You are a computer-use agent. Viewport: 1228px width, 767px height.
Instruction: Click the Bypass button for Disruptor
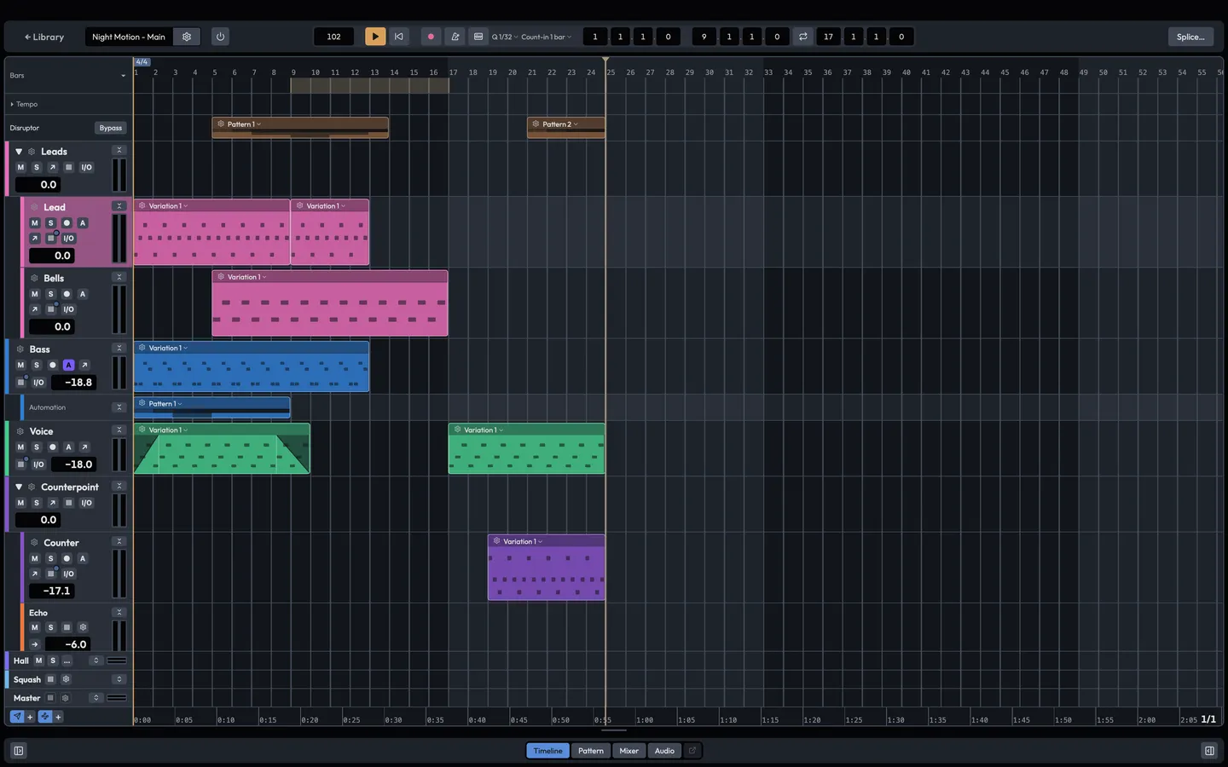pos(111,128)
